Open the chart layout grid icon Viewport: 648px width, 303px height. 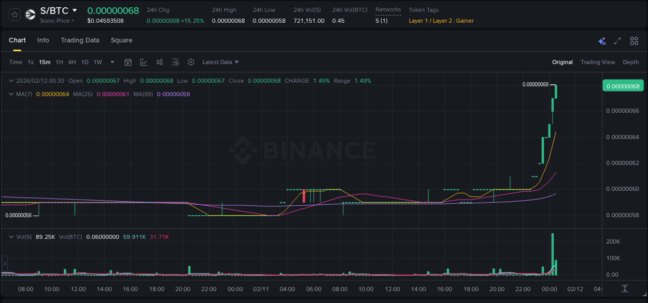coord(633,40)
